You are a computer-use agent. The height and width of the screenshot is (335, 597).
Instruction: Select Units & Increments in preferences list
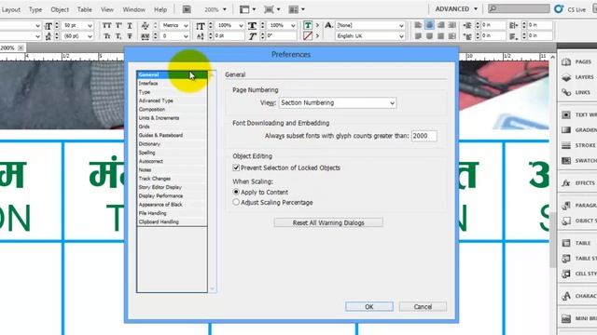coord(172,118)
